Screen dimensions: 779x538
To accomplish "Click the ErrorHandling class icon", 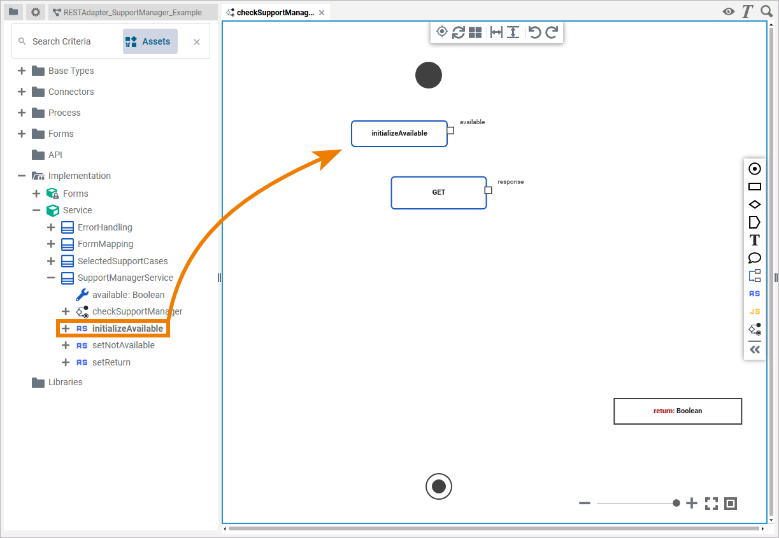I will point(68,227).
